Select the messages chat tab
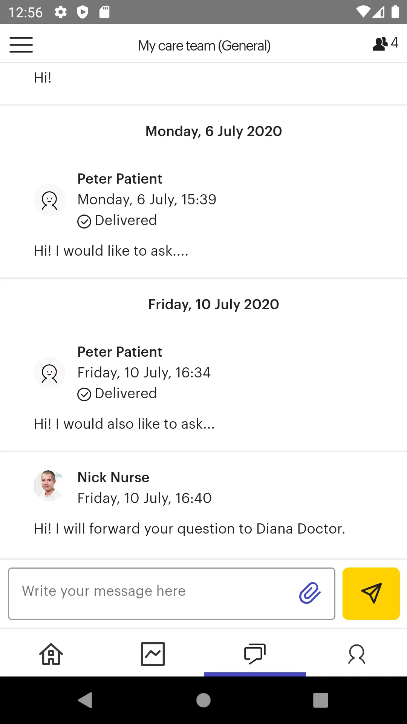This screenshot has width=407, height=724. [255, 654]
